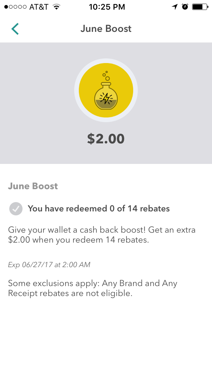Viewport: 212px width, 377px height.
Task: Click the AT&T carrier label
Action: [39, 7]
